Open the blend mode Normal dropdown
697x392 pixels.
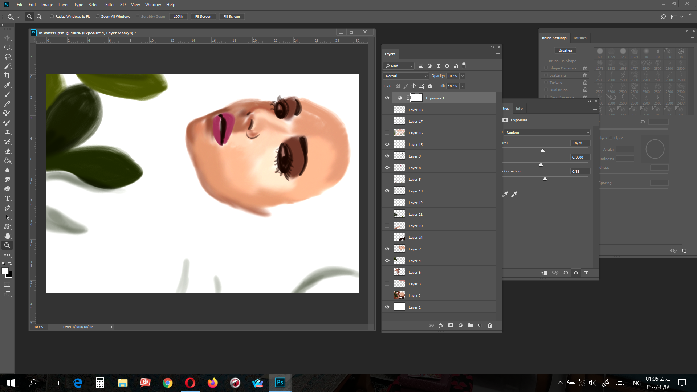[406, 76]
